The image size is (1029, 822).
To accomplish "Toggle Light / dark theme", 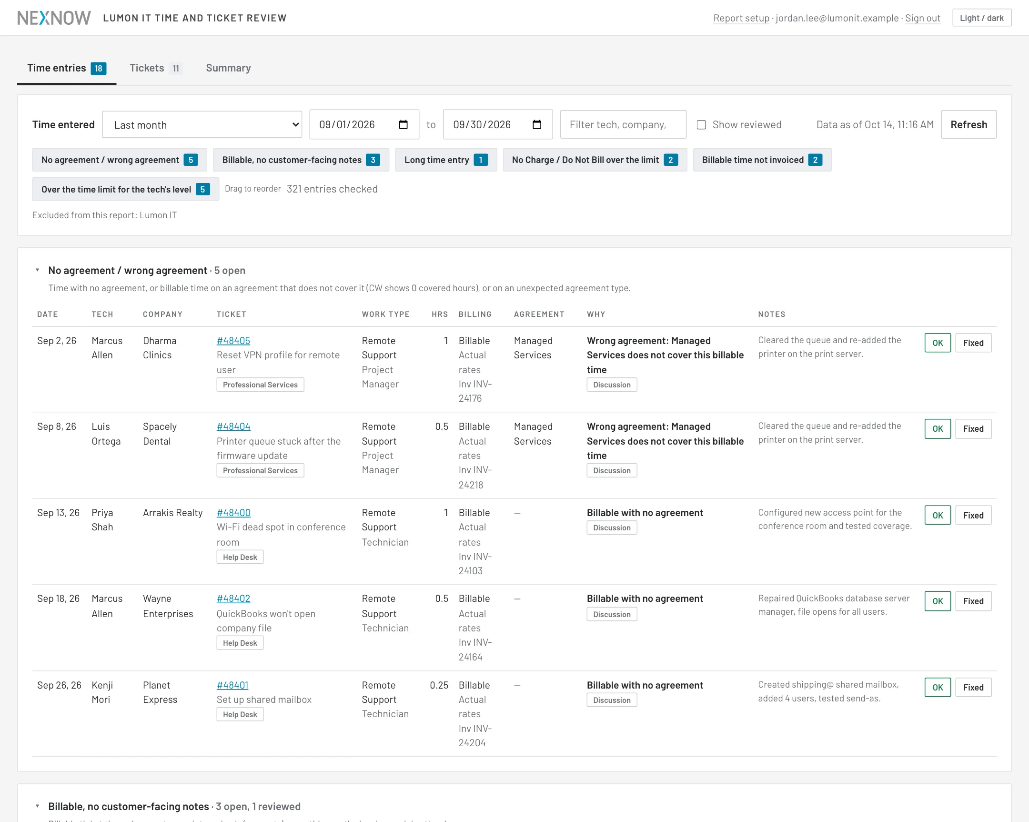I will (x=982, y=18).
